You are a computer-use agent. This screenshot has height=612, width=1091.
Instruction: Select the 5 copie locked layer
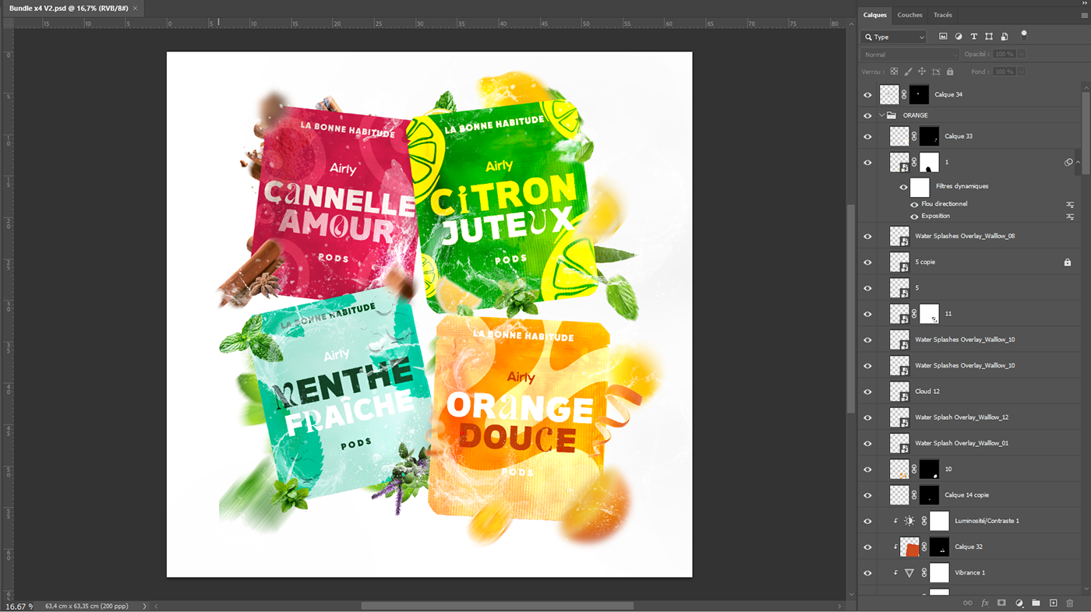966,262
